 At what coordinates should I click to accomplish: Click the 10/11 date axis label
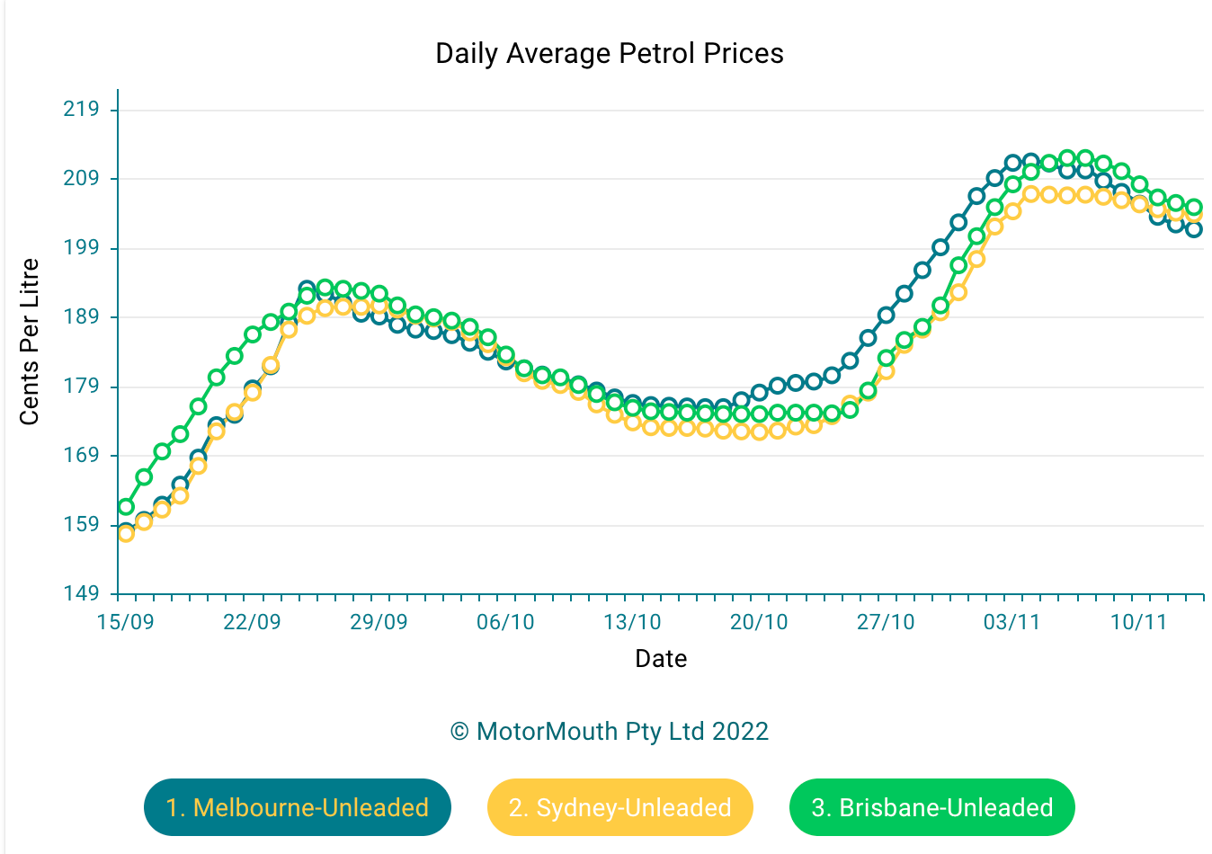[1138, 622]
